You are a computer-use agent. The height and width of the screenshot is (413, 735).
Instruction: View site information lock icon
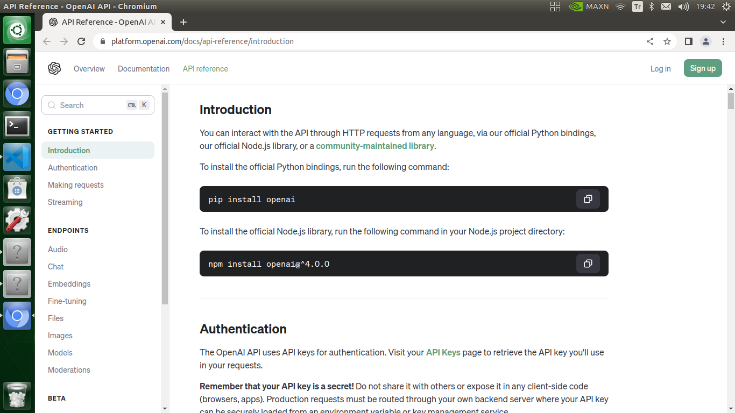click(102, 41)
